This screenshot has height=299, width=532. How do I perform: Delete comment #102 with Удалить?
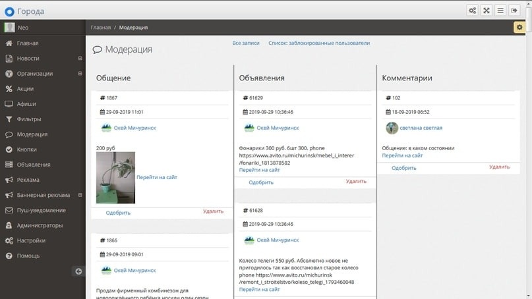click(x=499, y=167)
